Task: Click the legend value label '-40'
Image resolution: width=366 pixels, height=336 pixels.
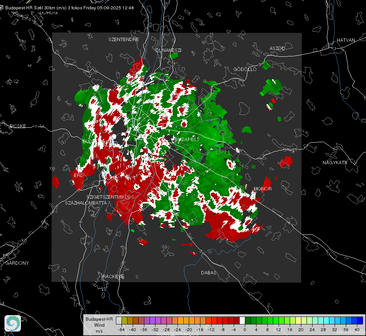Action: (132, 330)
